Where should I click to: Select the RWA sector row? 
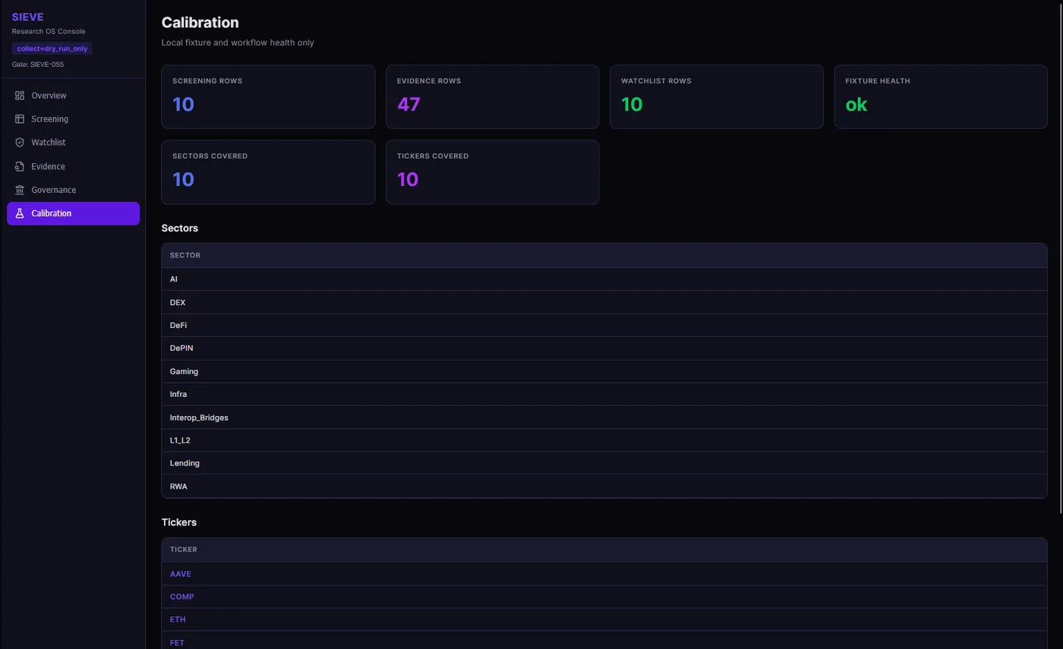[x=604, y=487]
